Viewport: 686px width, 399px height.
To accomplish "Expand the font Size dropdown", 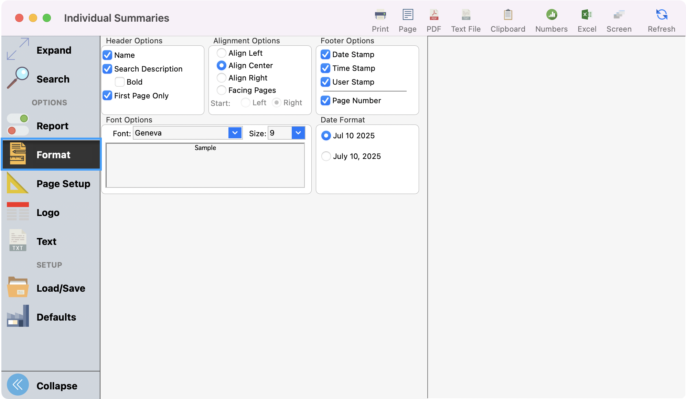I will click(298, 133).
